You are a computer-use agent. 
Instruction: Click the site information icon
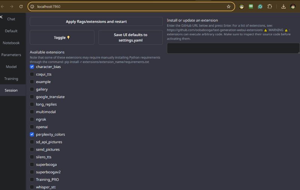(33, 6)
